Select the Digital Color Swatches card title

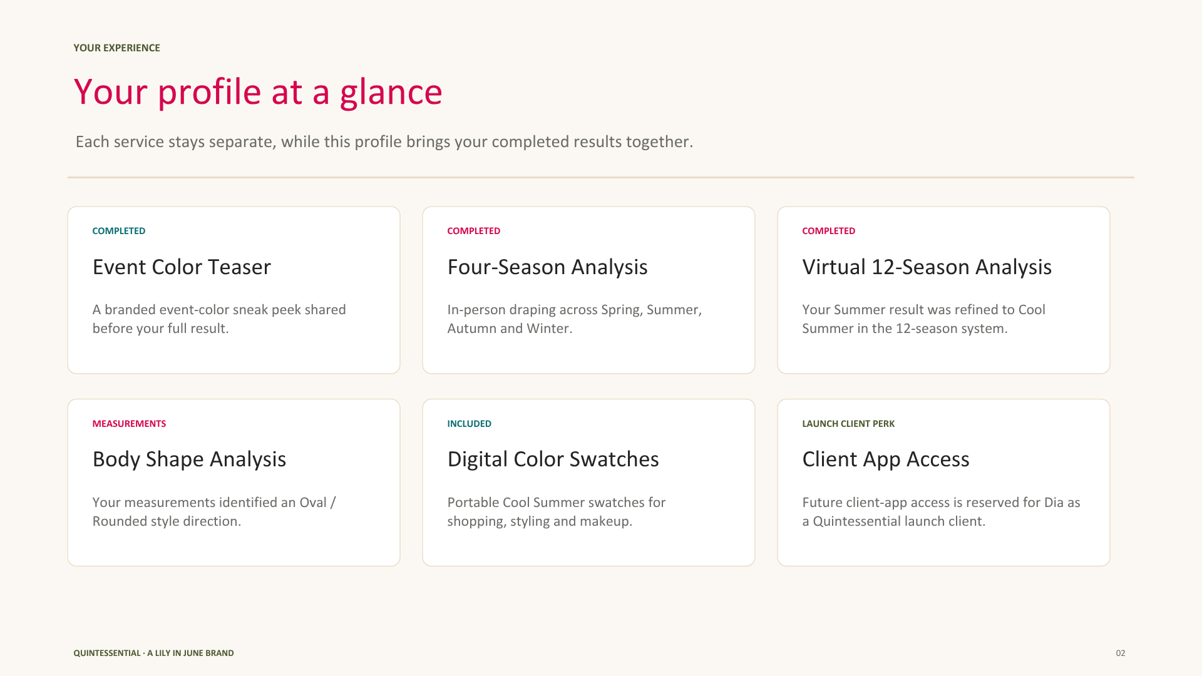click(553, 459)
